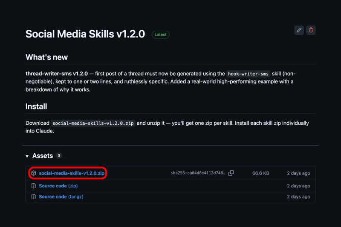Click the What's new heading
The height and width of the screenshot is (227, 341).
[47, 57]
